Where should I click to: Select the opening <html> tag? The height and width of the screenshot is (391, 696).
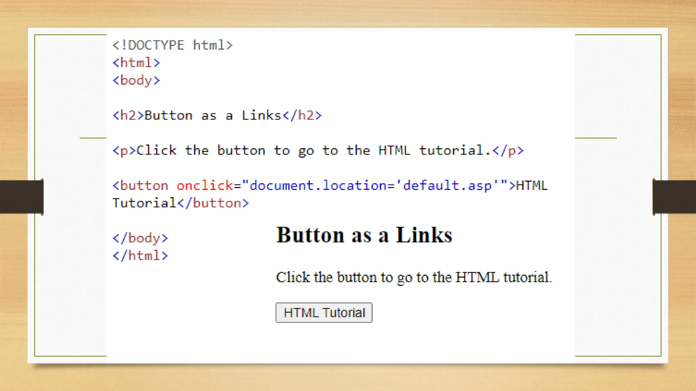pyautogui.click(x=136, y=63)
